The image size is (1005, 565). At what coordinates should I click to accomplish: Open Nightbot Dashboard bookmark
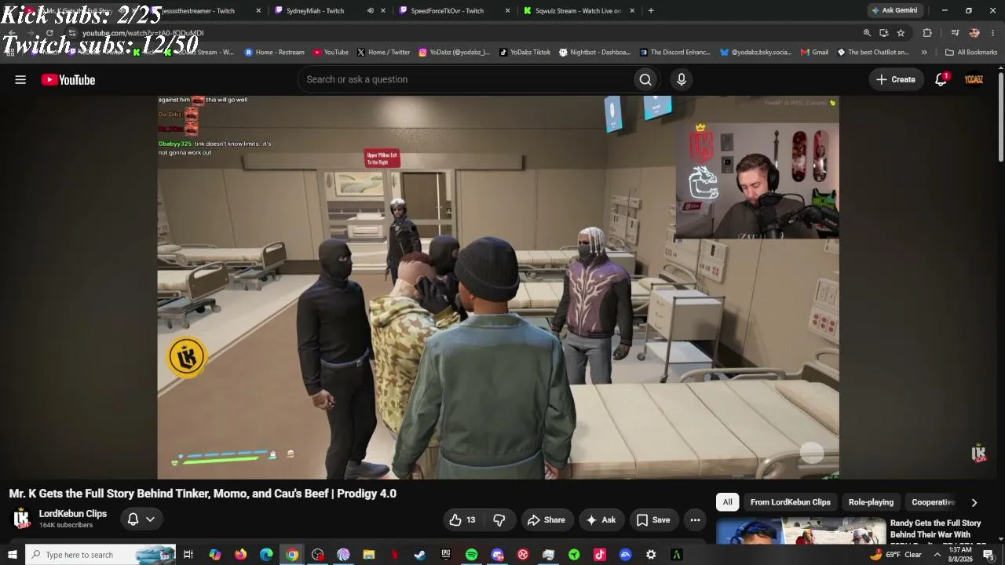click(594, 53)
